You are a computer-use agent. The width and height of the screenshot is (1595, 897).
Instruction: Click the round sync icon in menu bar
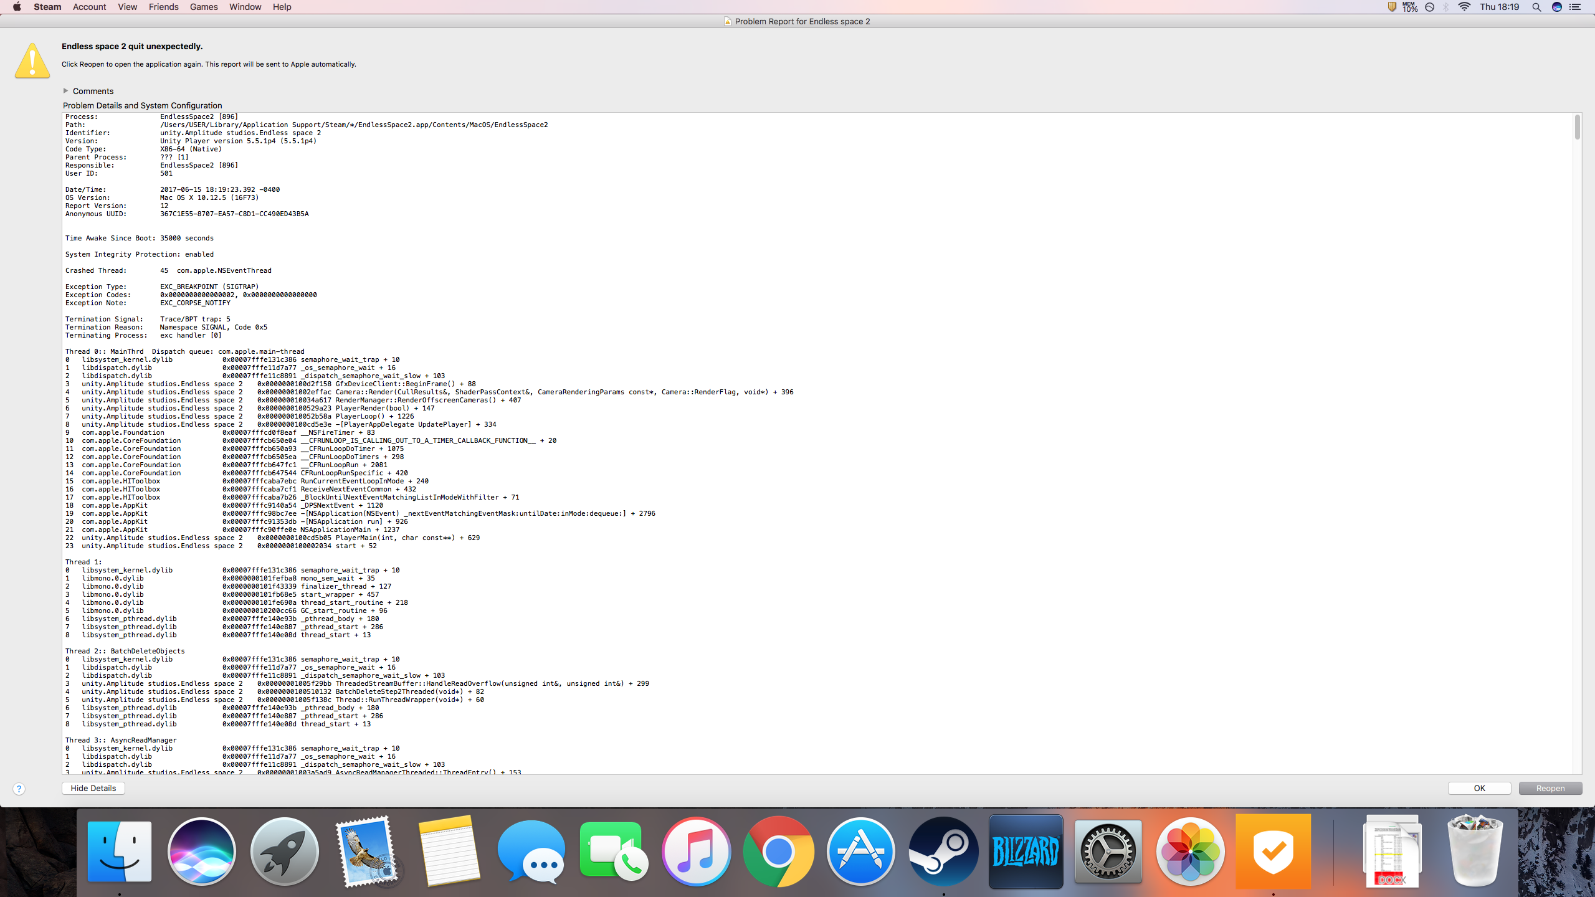[x=1430, y=7]
